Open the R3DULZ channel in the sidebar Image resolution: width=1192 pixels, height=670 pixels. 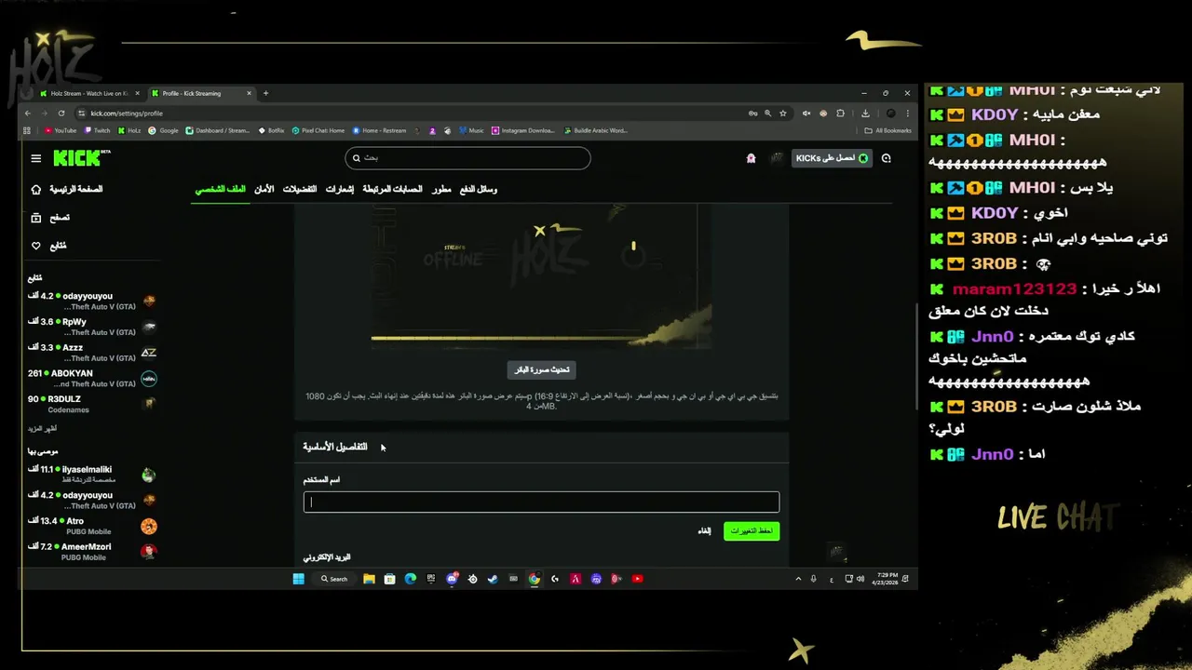pos(92,403)
